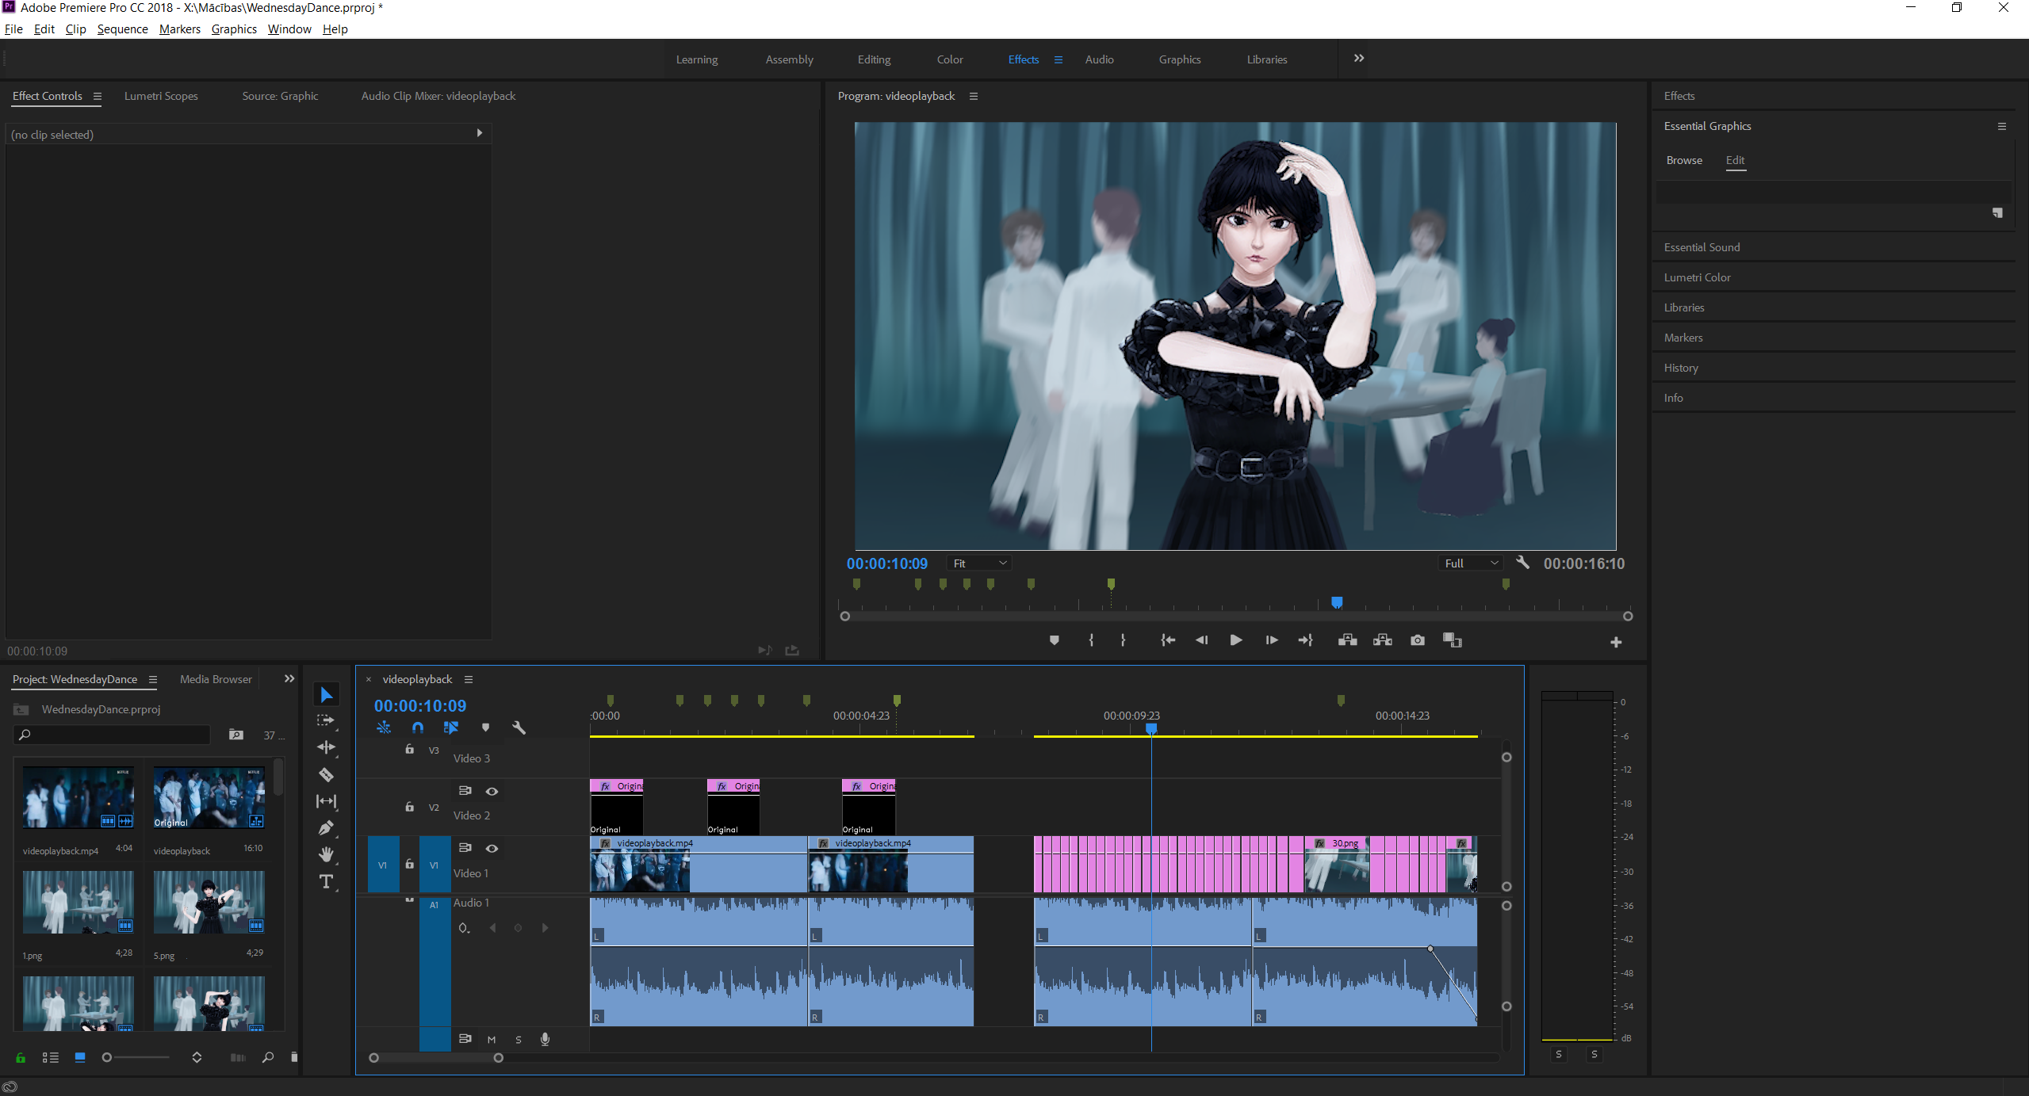
Task: Open timeline wrench display settings
Action: click(x=519, y=727)
